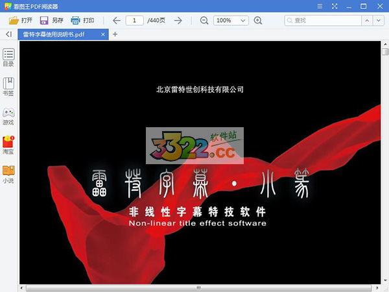Zoom in using the plus magnifier
The width and height of the screenshot is (389, 292).
coord(258,20)
